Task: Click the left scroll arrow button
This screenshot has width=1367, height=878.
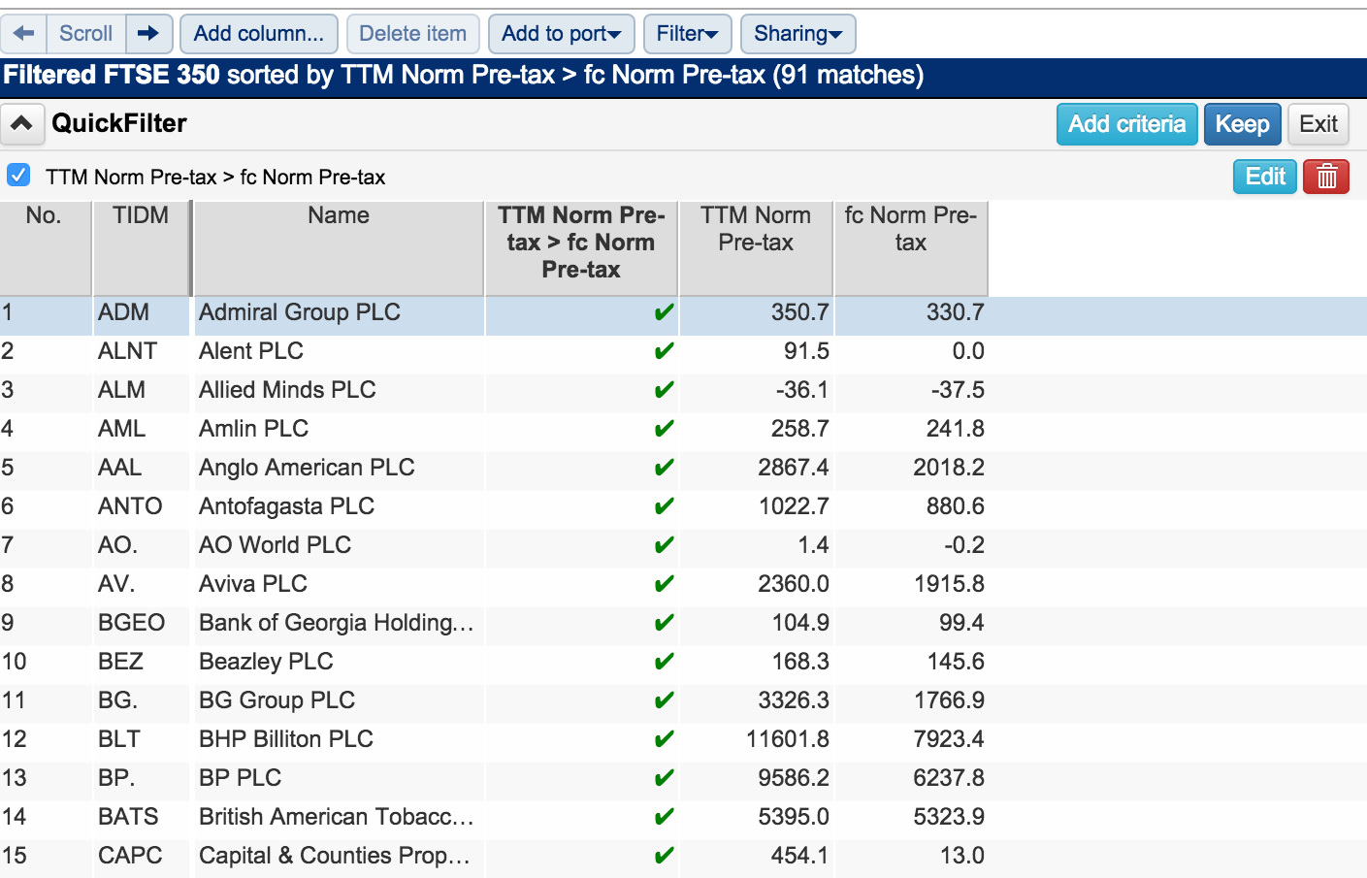Action: (24, 34)
